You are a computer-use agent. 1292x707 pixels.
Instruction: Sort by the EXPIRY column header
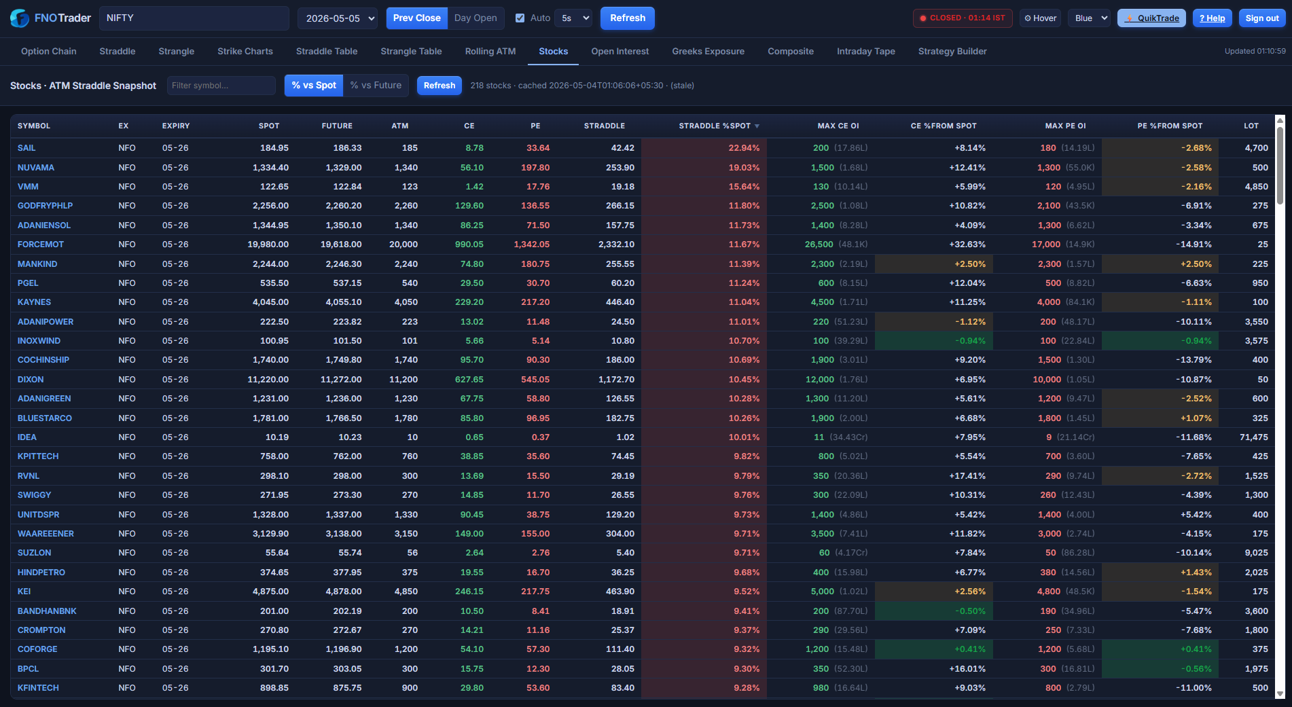click(176, 126)
